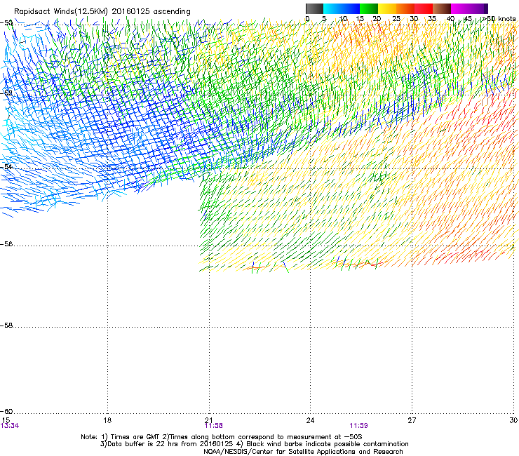Click the '35' label under the color scale
This screenshot has width=519, height=456.
431,19
